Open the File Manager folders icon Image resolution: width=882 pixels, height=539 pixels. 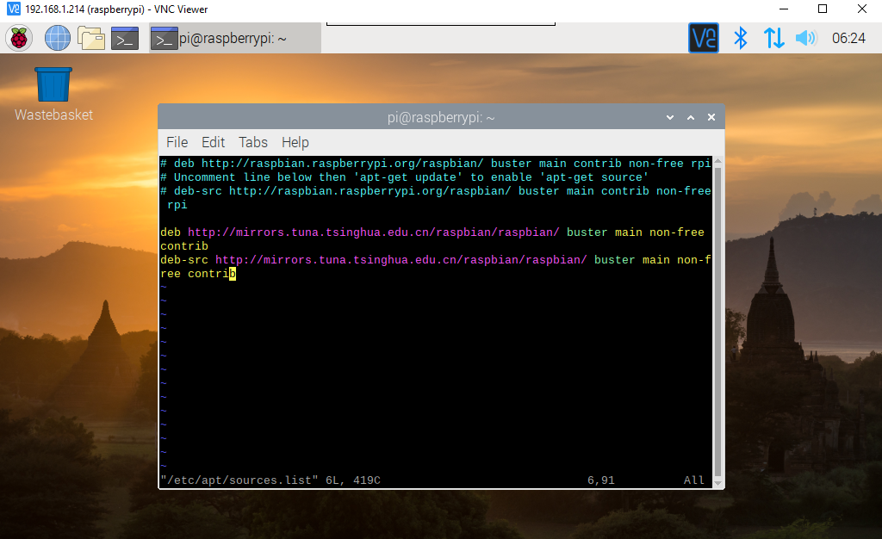91,38
